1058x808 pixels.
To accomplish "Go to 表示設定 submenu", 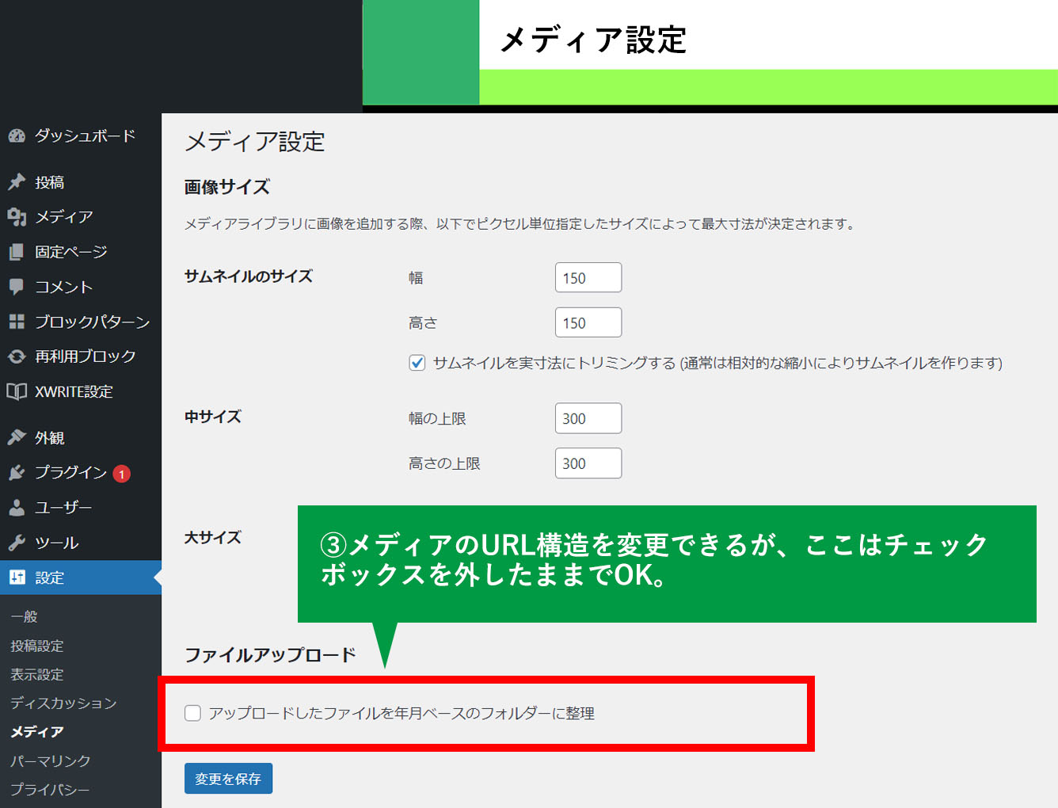I will (x=37, y=674).
